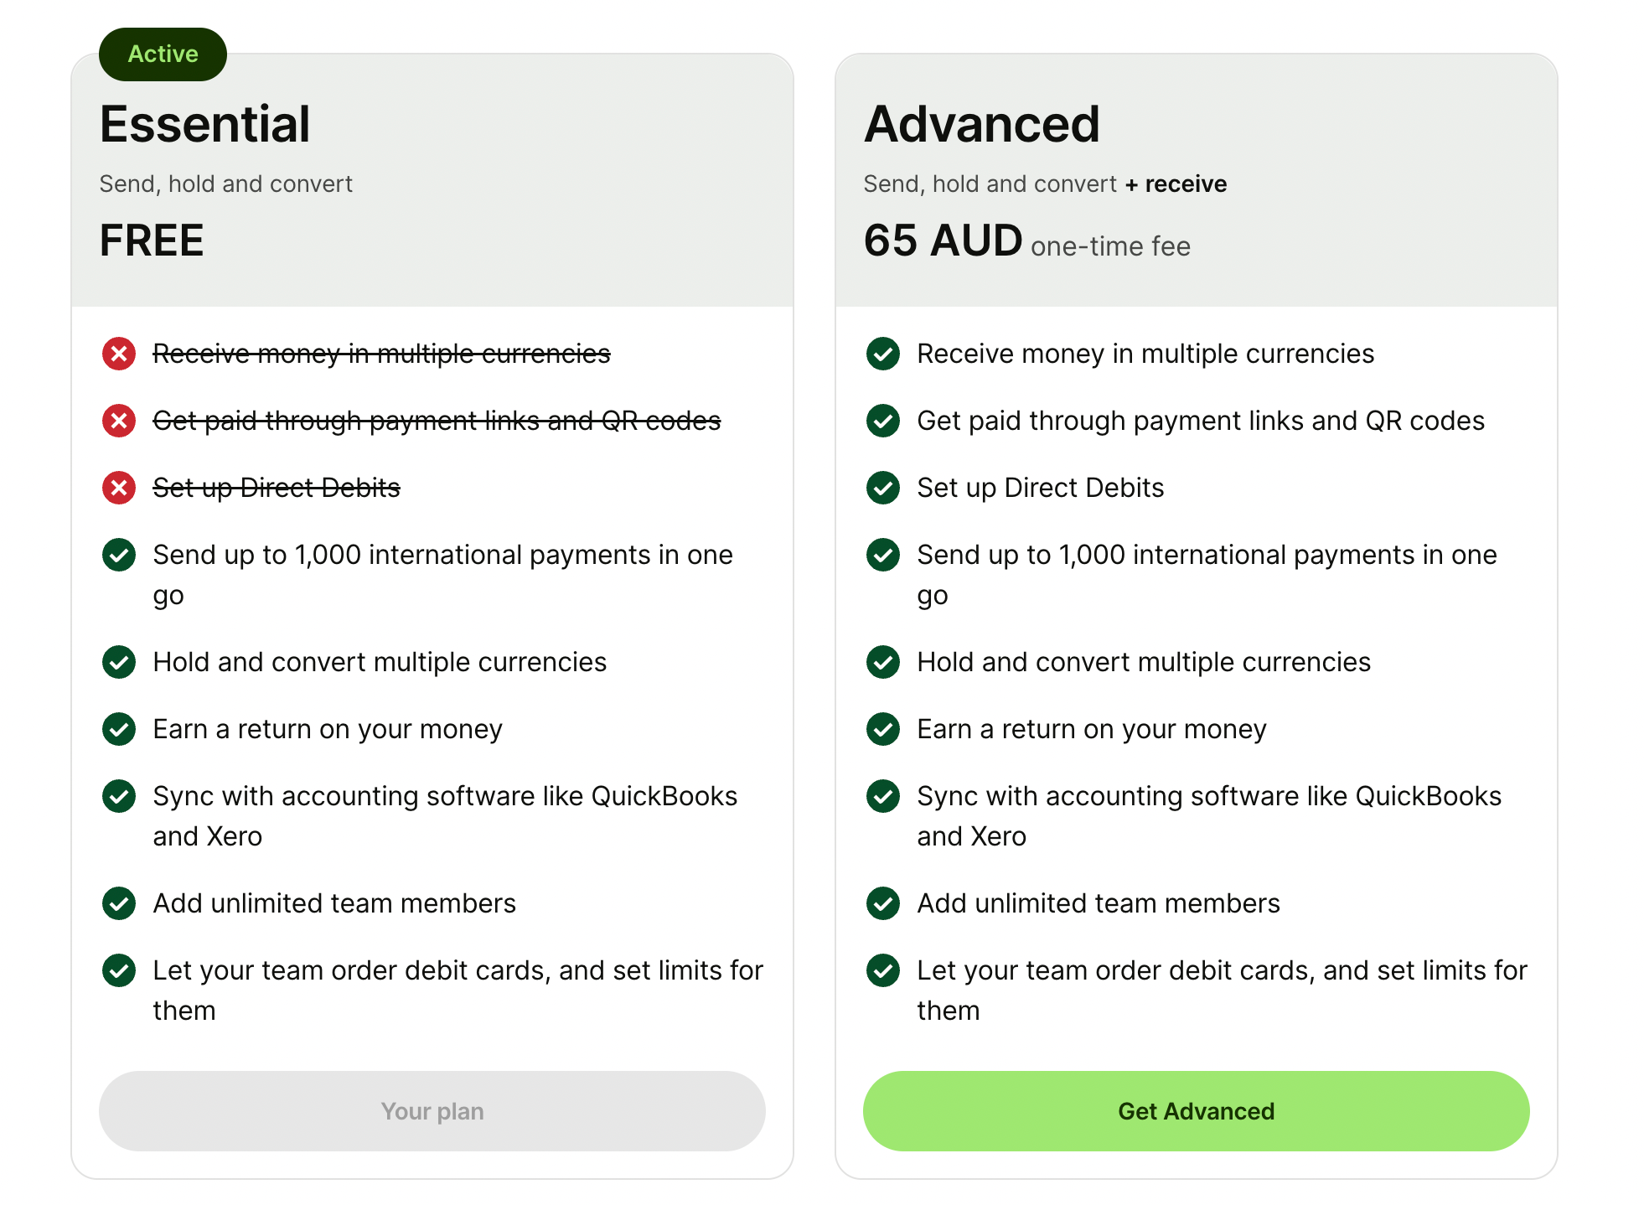The image size is (1644, 1205).
Task: Click Advanced's Sync with accounting software check
Action: (883, 796)
